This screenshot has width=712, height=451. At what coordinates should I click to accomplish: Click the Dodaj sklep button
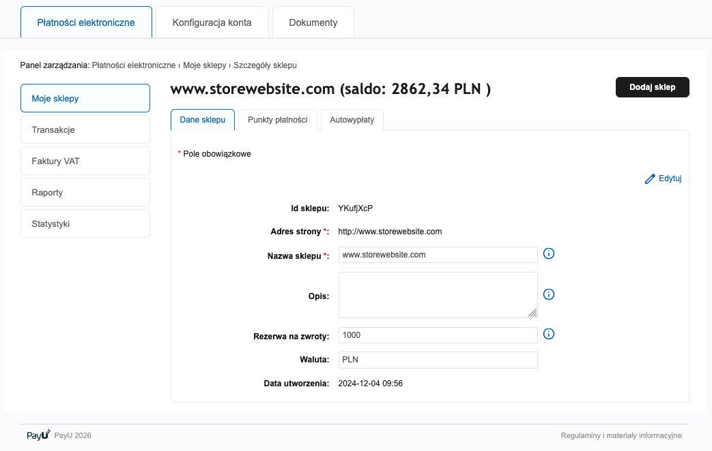coord(652,87)
